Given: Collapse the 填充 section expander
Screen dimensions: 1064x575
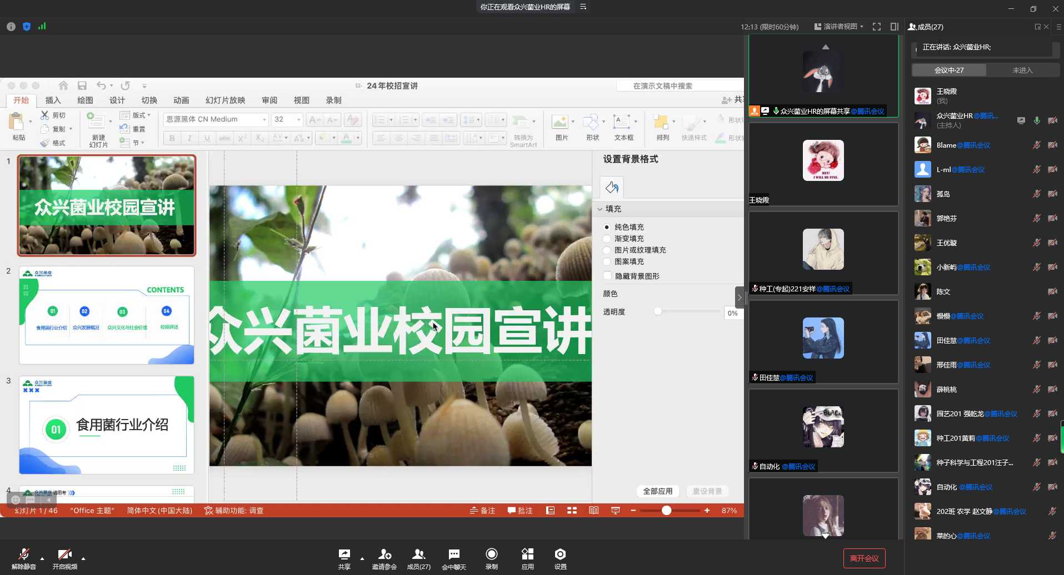Looking at the screenshot, I should [600, 209].
